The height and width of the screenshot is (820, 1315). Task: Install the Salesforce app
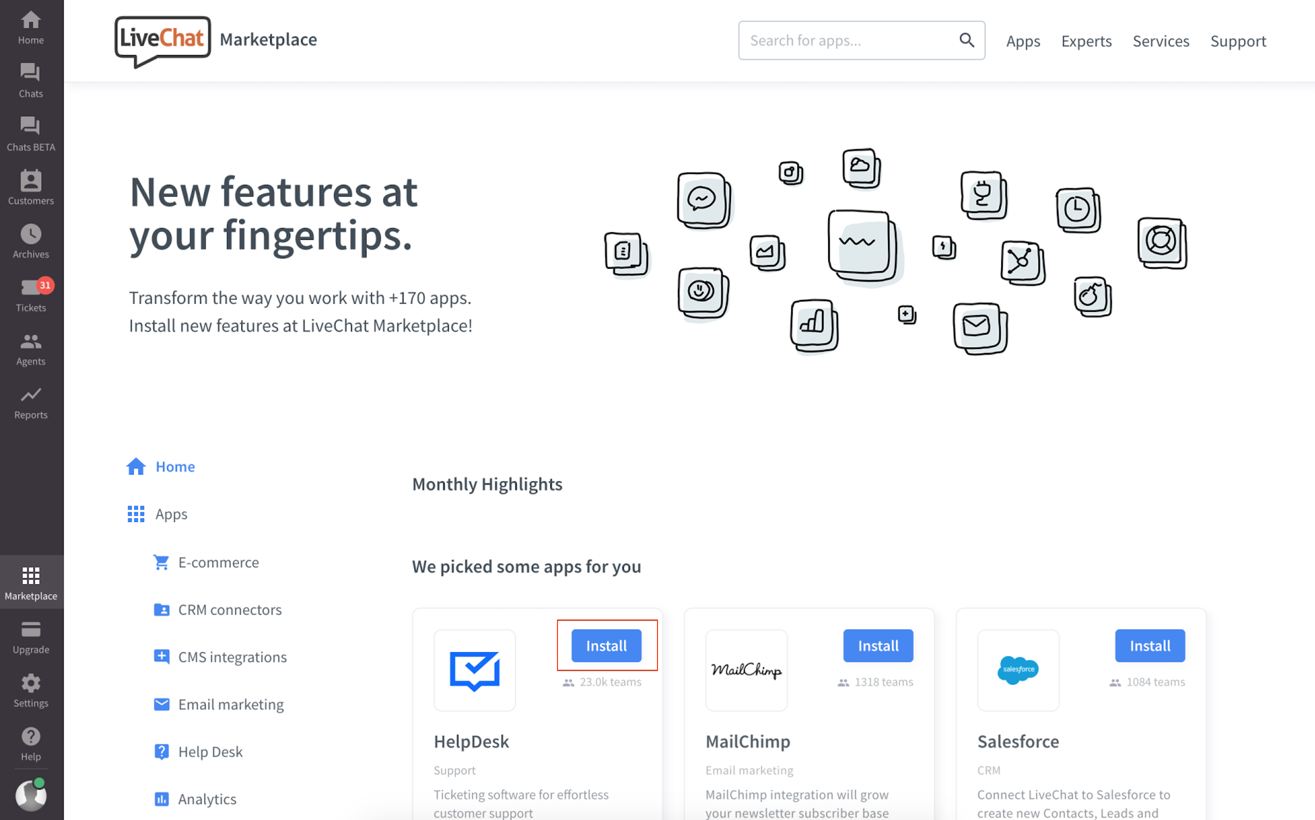click(1151, 645)
